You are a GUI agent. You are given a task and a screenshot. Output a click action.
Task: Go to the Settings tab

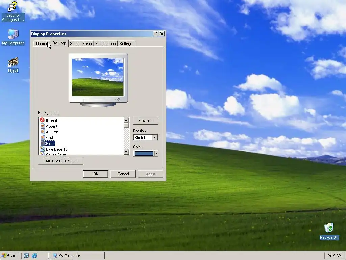[126, 44]
